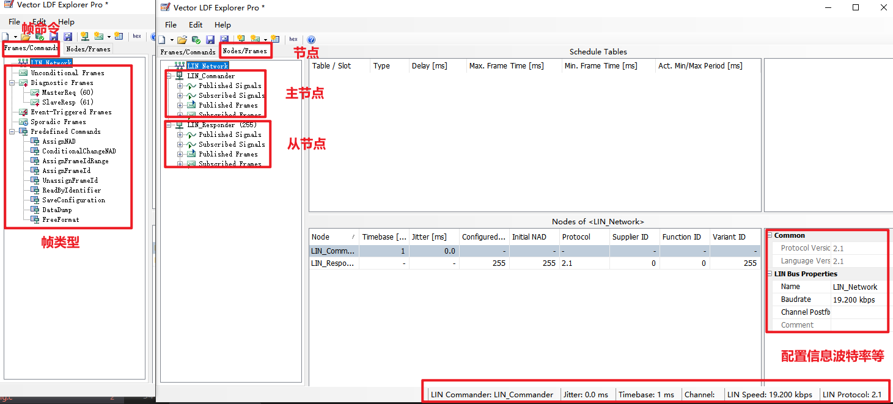Viewport: 893px width, 404px height.
Task: Toggle hex button in back window toolbar
Action: click(x=137, y=36)
